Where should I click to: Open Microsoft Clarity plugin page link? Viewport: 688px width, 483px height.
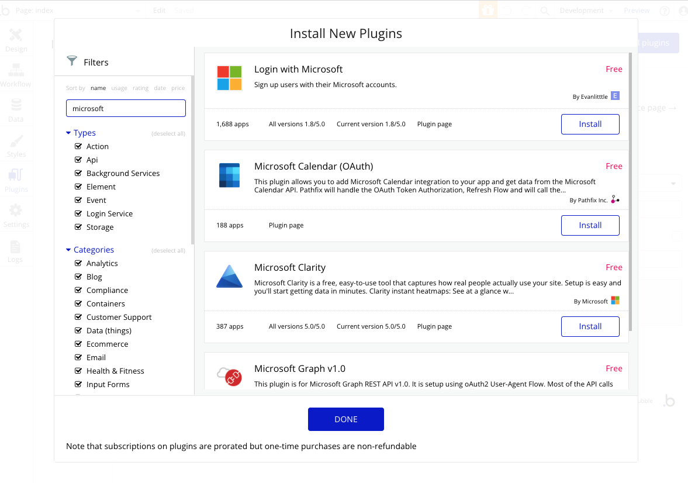[434, 326]
